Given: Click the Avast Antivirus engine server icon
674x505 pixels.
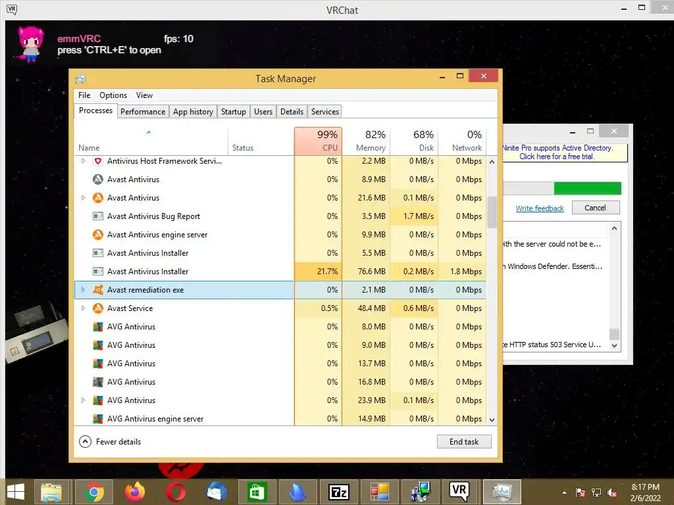Looking at the screenshot, I should 98,235.
